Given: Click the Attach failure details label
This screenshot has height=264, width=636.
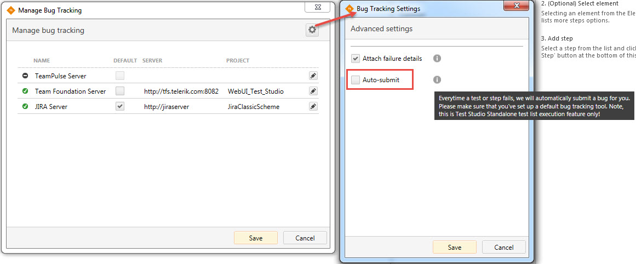Looking at the screenshot, I should coord(392,59).
